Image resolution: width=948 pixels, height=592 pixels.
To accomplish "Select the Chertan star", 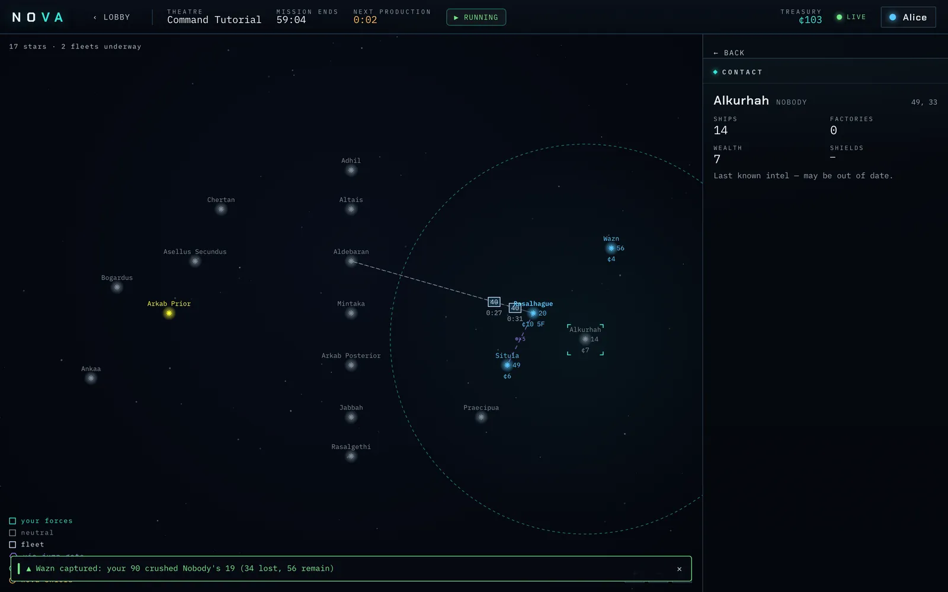I will (x=221, y=210).
